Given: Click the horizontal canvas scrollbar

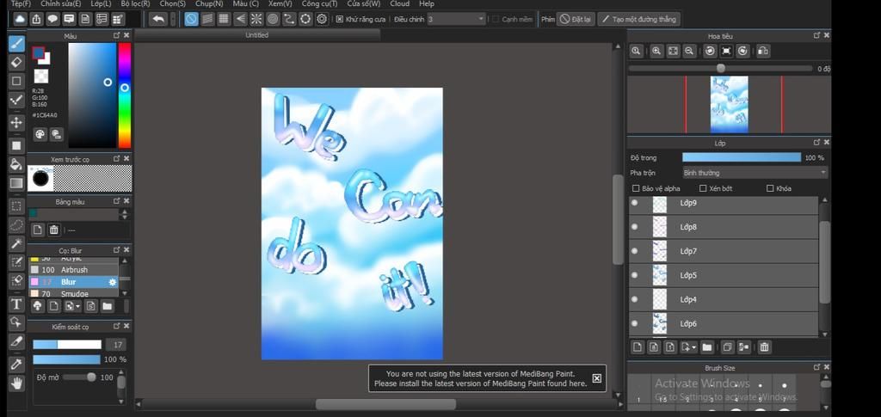Looking at the screenshot, I should pyautogui.click(x=385, y=404).
